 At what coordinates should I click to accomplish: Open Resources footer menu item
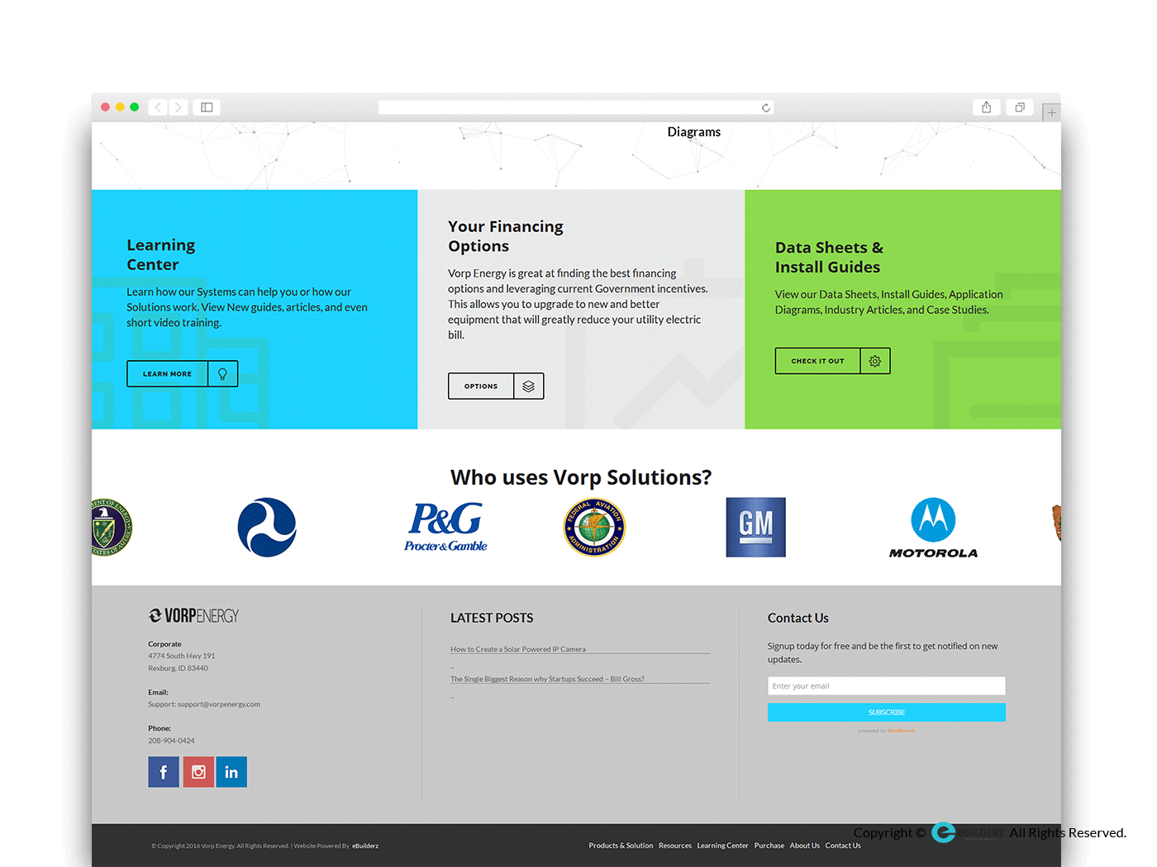[x=675, y=846]
